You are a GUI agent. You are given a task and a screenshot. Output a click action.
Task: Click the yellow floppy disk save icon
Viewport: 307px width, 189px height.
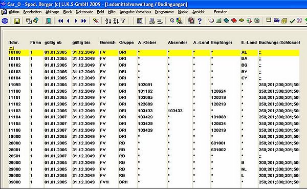point(17,21)
